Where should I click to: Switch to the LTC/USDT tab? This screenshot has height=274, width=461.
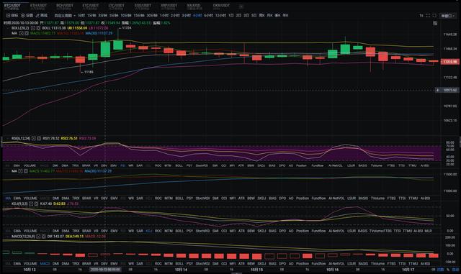coord(117,6)
